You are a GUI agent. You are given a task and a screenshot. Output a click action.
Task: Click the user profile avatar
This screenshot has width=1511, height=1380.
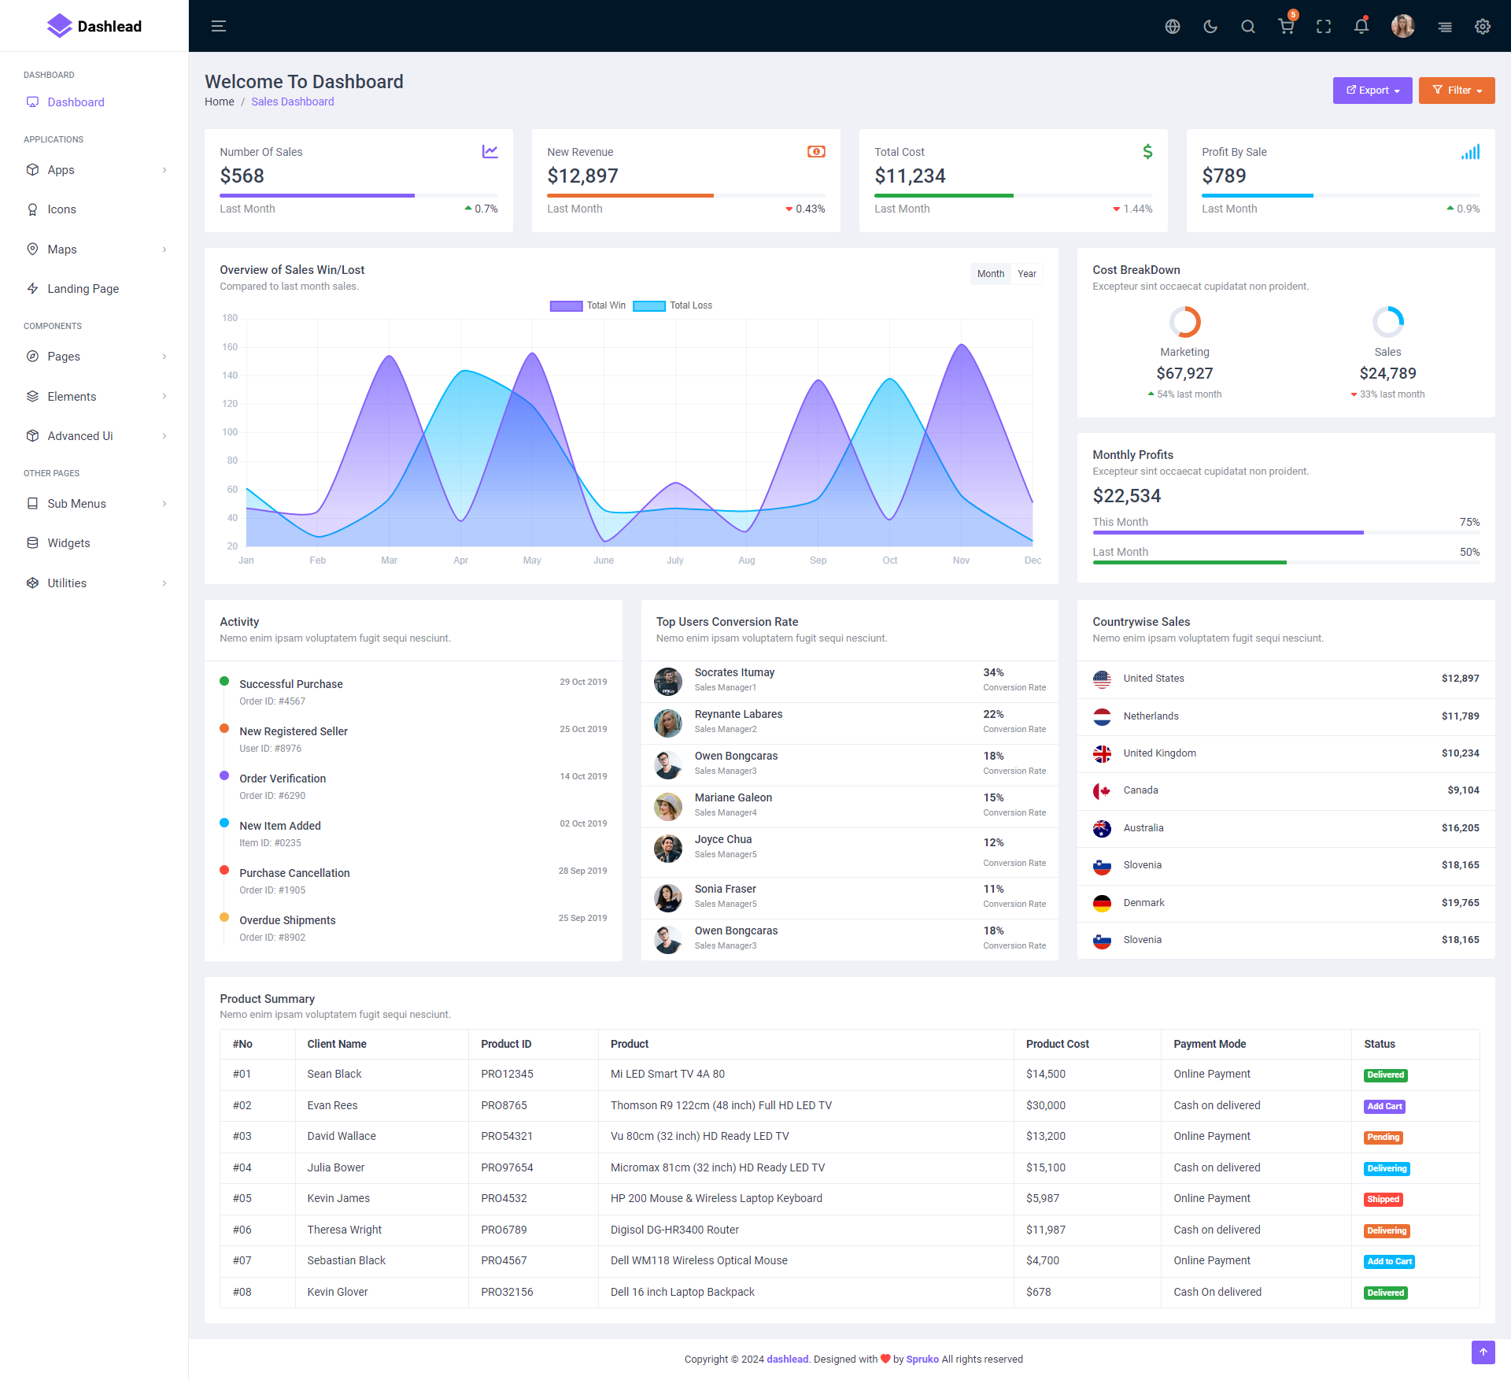coord(1402,27)
